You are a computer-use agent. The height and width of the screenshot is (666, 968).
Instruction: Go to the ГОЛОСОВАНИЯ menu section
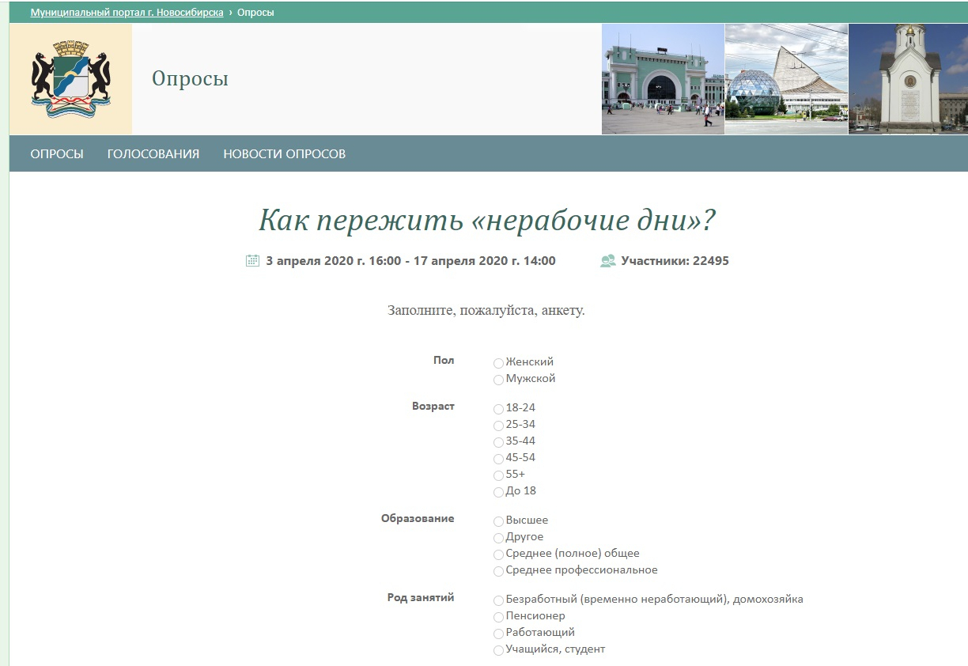153,153
